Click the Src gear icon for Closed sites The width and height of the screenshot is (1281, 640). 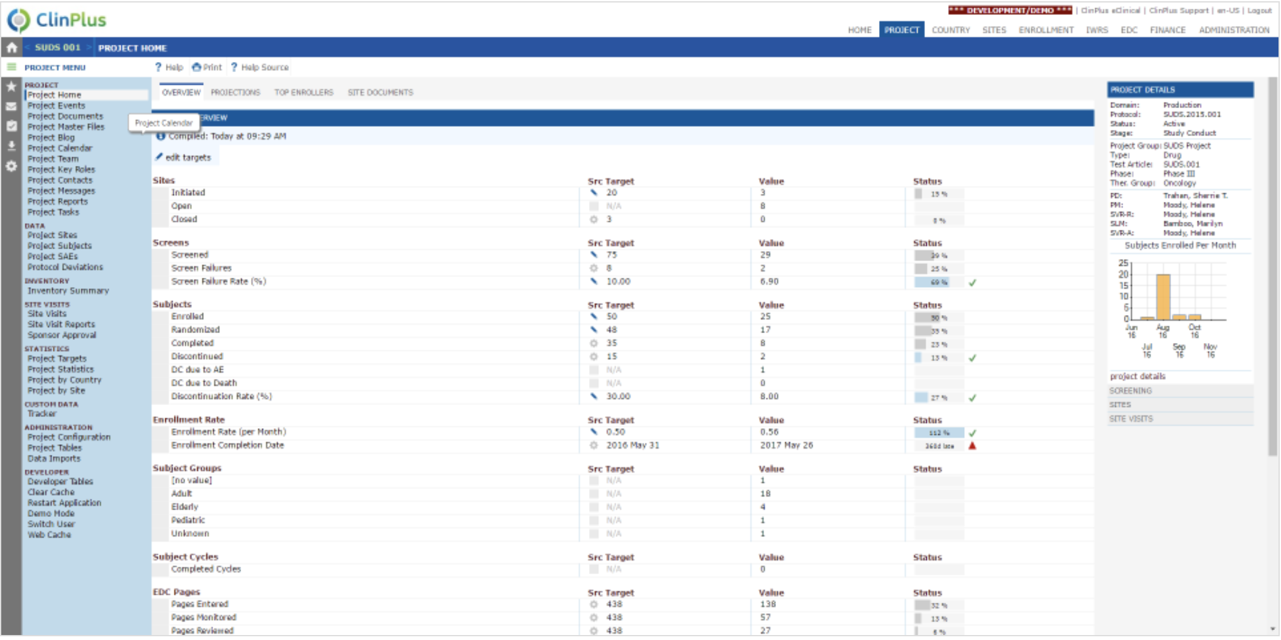(594, 219)
